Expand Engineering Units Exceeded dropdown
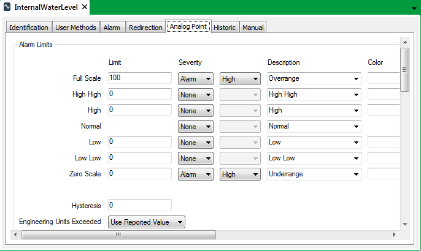The image size is (421, 251). click(146, 222)
